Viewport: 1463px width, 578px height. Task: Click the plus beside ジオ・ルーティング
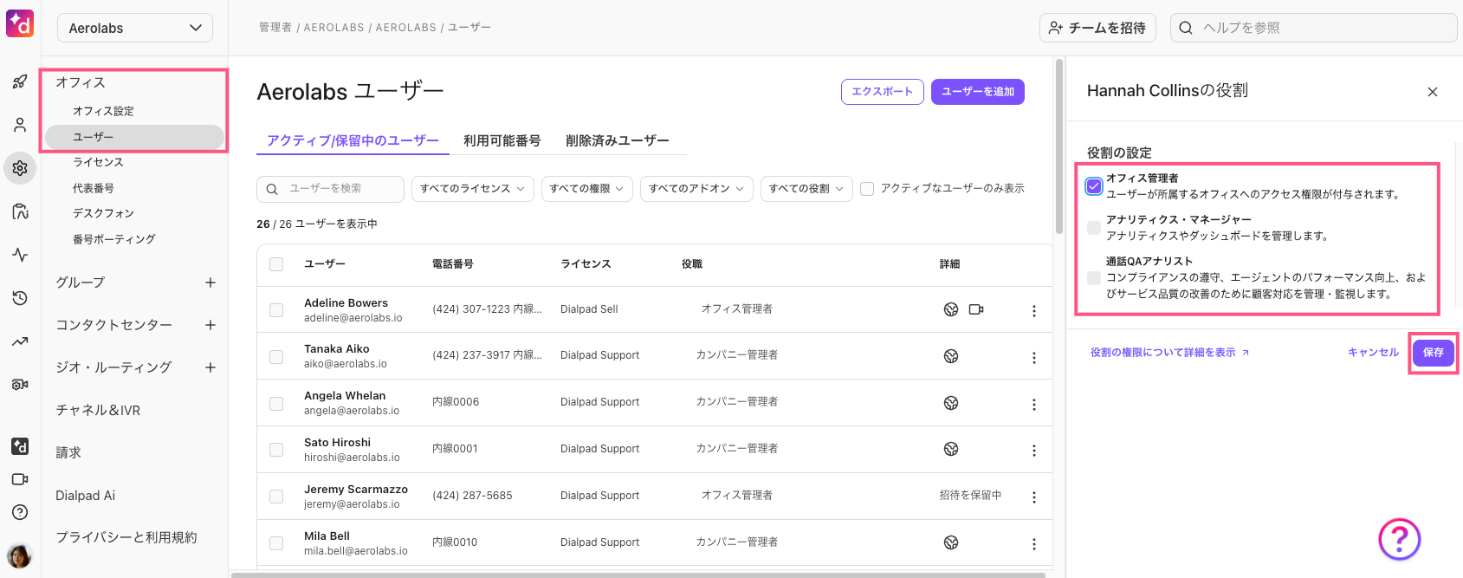(210, 367)
